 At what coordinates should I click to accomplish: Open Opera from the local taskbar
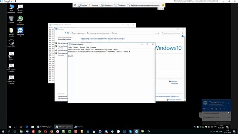(x=45, y=131)
